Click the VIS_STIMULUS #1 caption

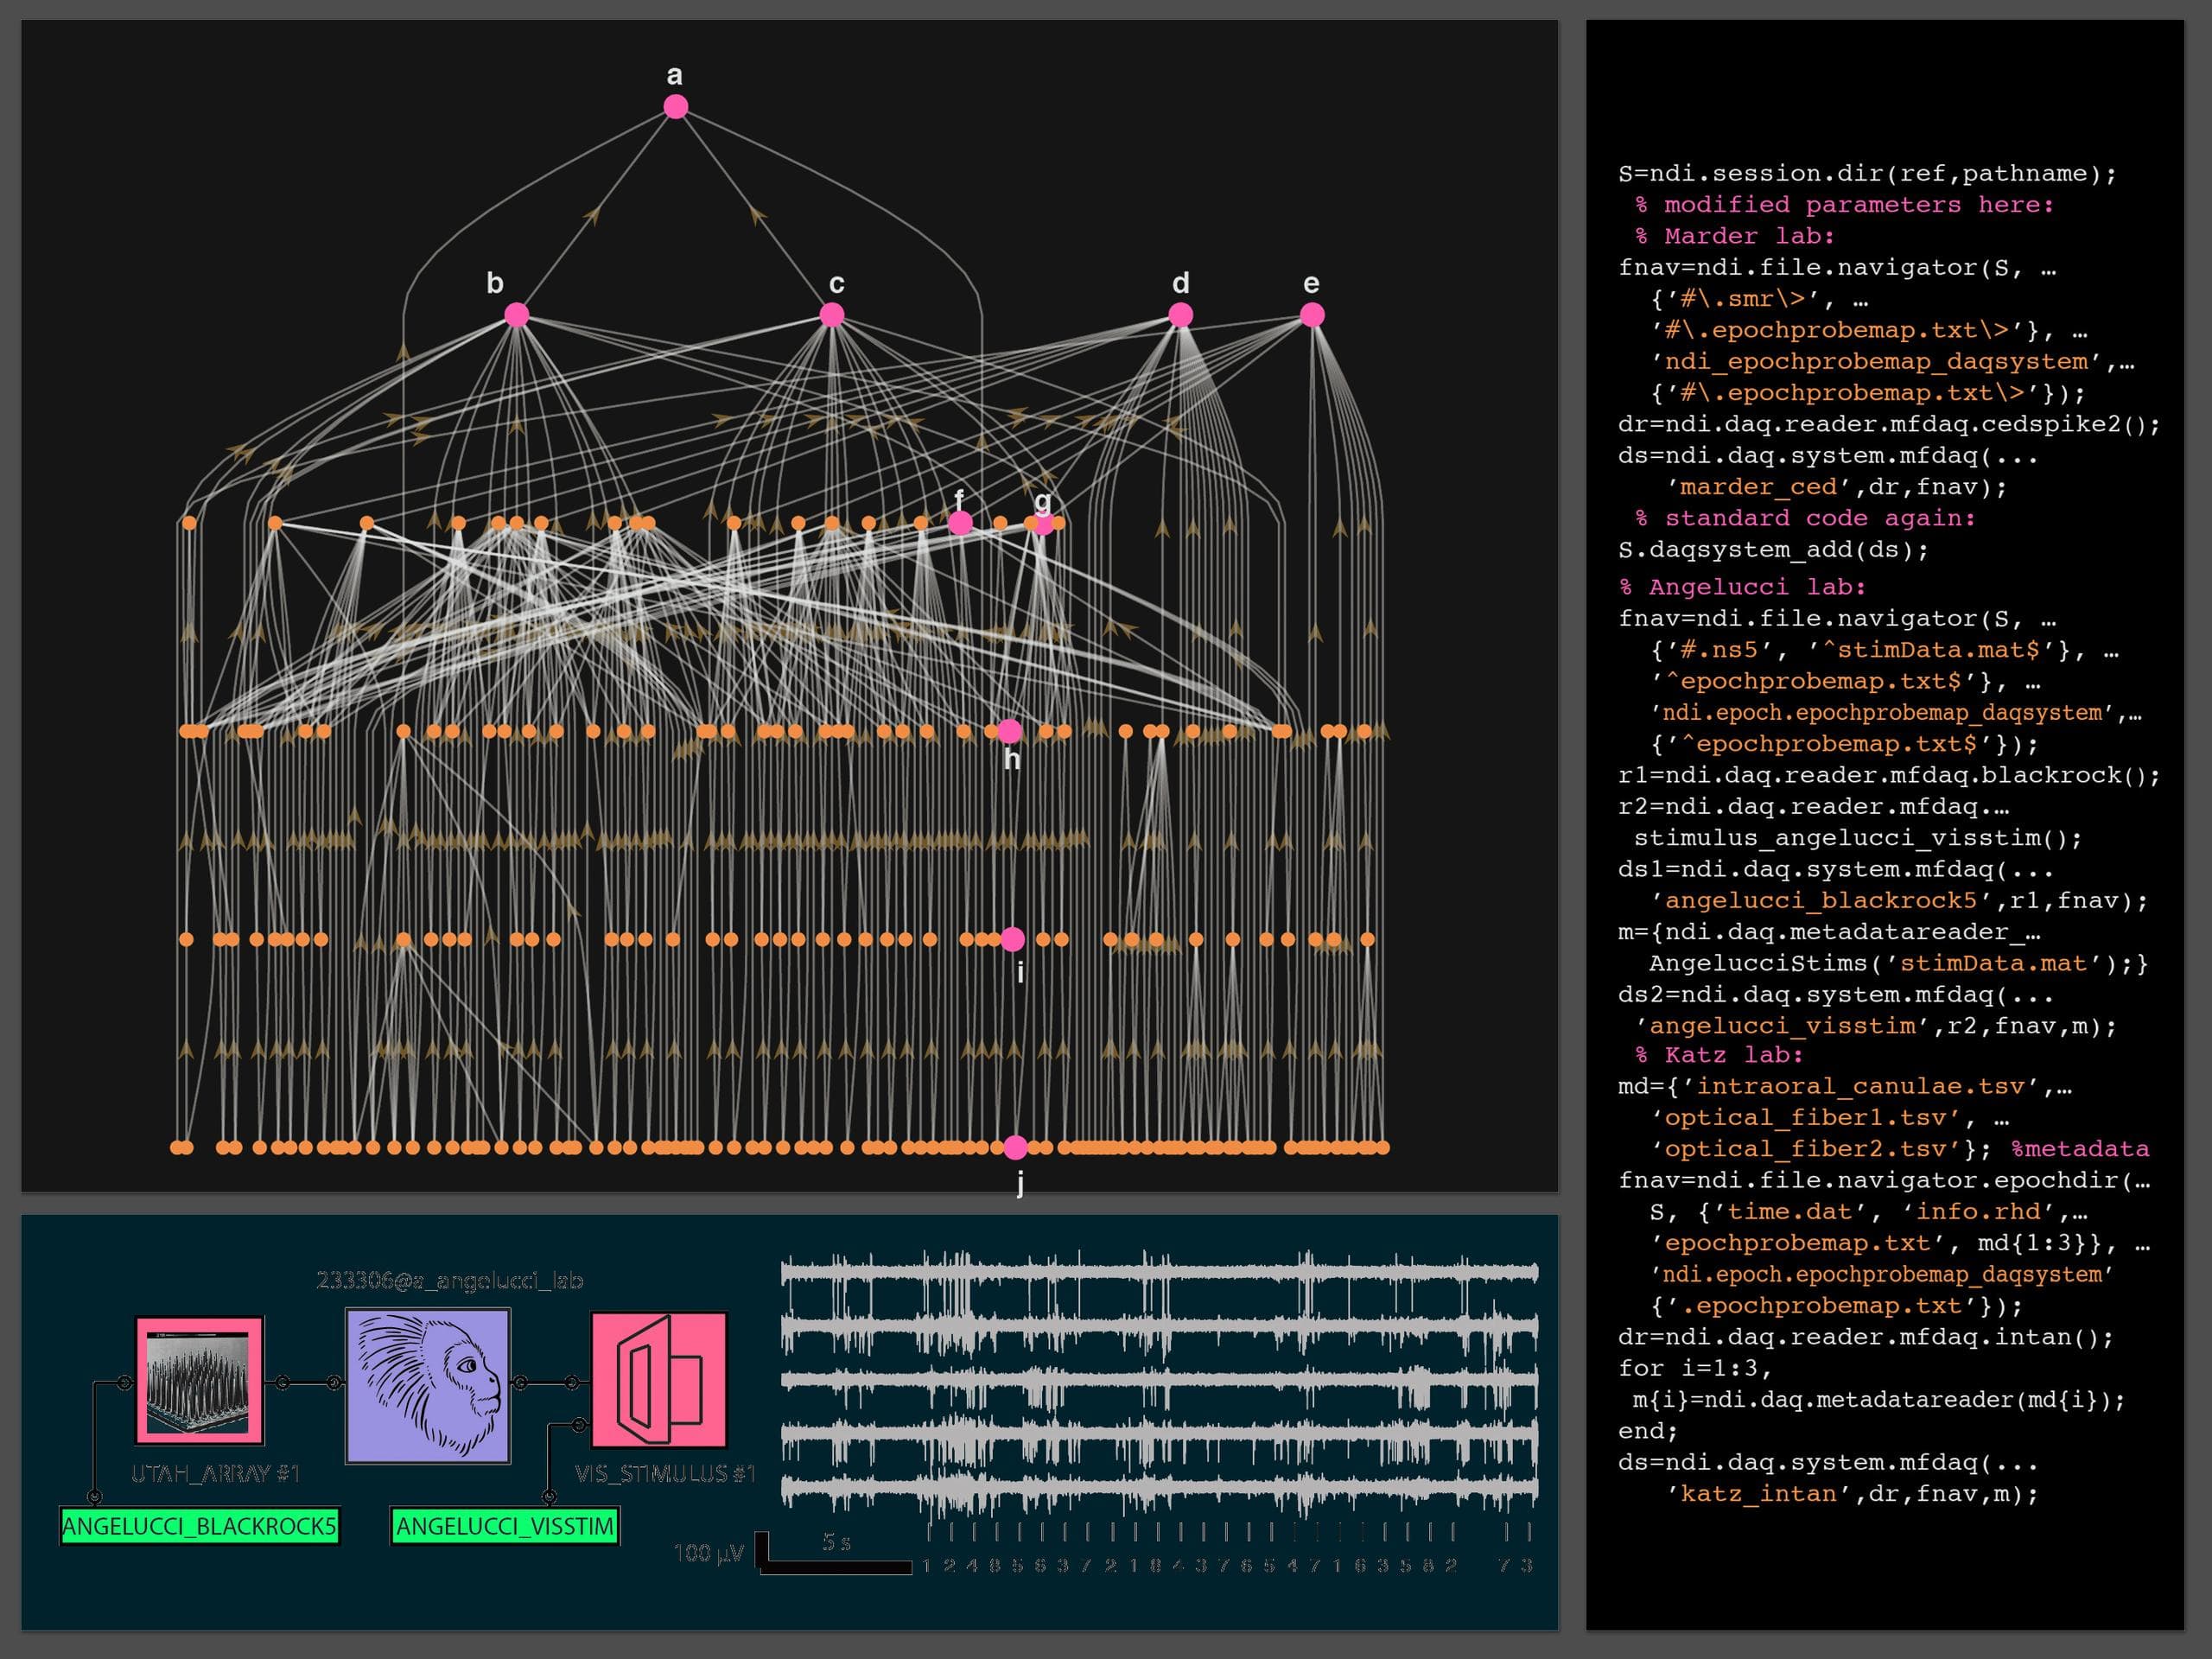tap(665, 1473)
